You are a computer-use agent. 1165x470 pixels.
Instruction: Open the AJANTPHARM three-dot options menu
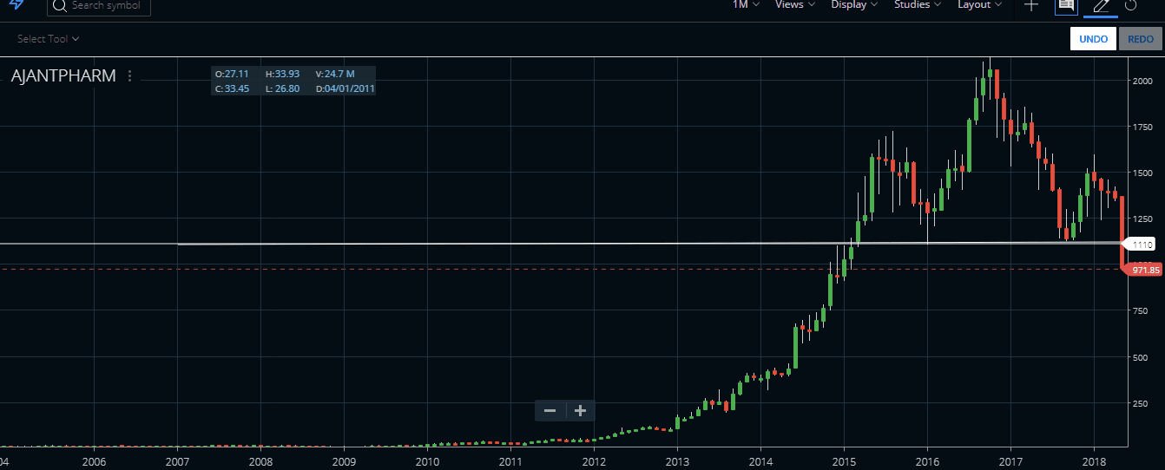coord(130,76)
